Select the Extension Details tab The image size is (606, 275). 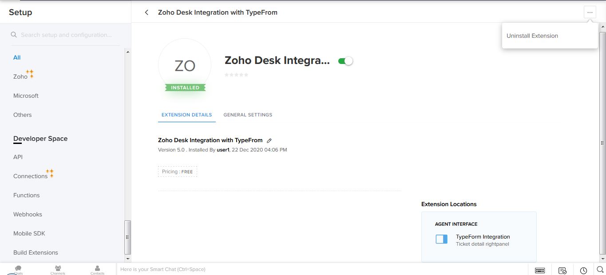click(186, 115)
